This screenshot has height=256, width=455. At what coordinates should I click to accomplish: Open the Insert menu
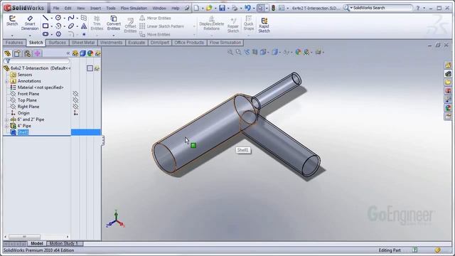pyautogui.click(x=95, y=8)
